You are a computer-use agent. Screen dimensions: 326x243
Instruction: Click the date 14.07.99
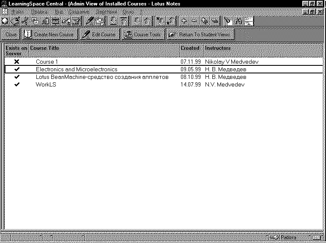pyautogui.click(x=191, y=84)
